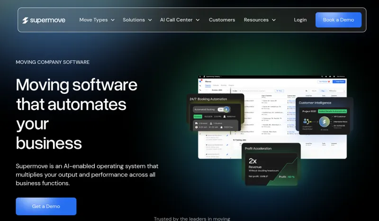Expand the Solutions dropdown menu
Viewport: 379px width, 221px height.
coord(137,20)
